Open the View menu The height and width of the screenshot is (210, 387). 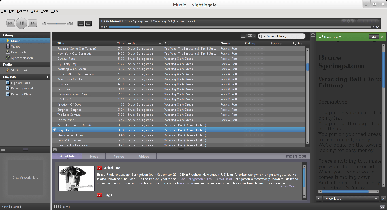point(35,11)
